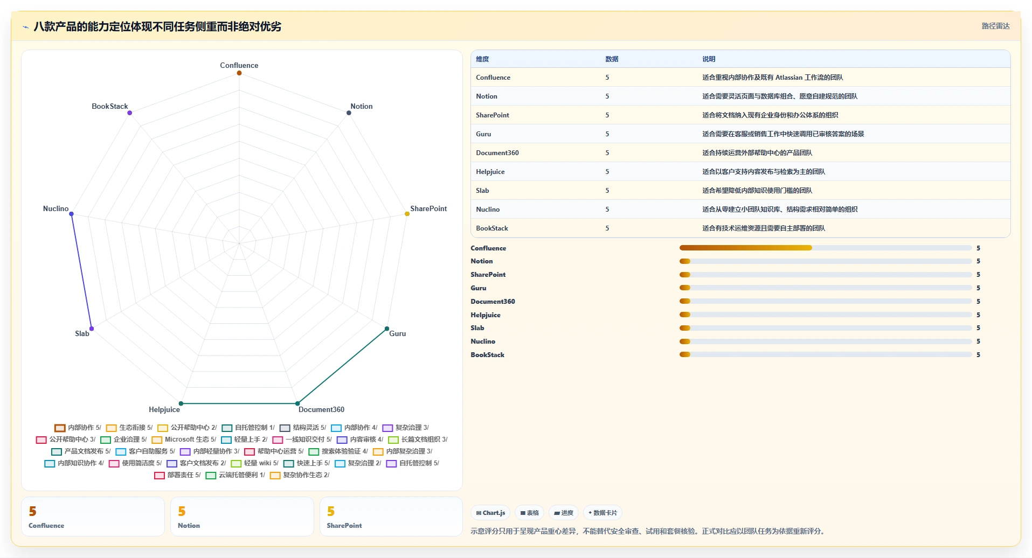
Task: Click the Notion progress bar
Action: [x=826, y=261]
